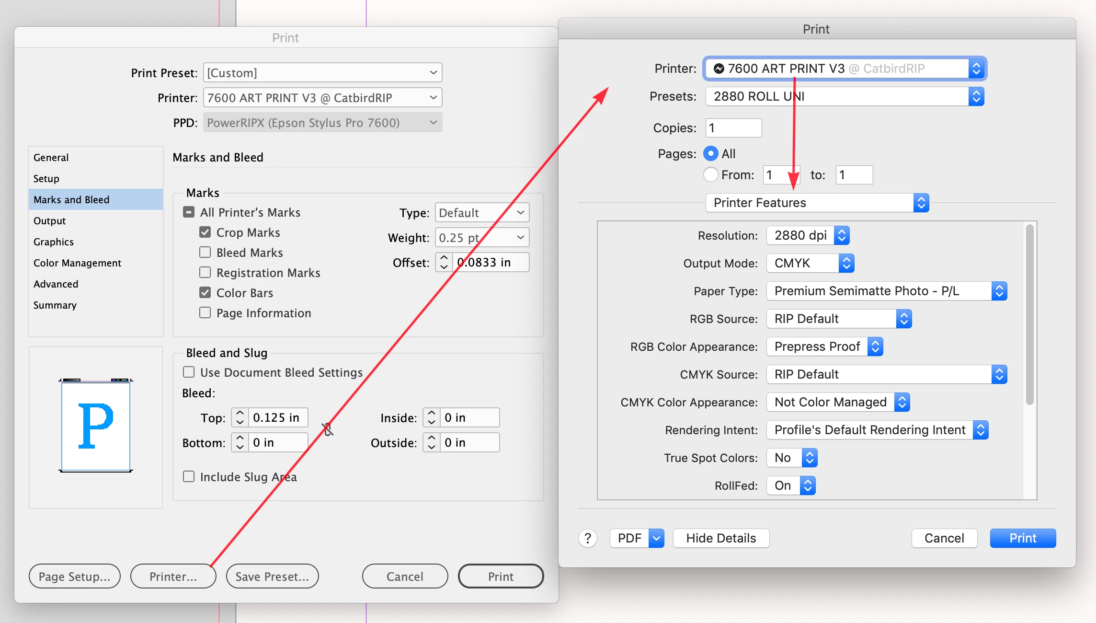Image resolution: width=1096 pixels, height=623 pixels.
Task: Select the From pages radio button
Action: click(711, 175)
